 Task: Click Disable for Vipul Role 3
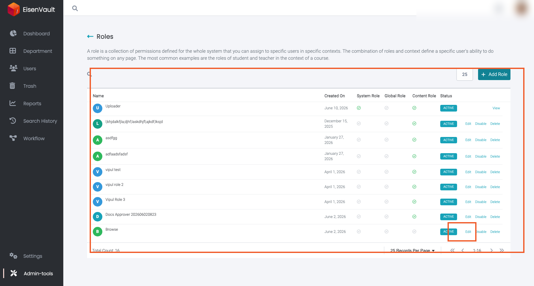[481, 202]
